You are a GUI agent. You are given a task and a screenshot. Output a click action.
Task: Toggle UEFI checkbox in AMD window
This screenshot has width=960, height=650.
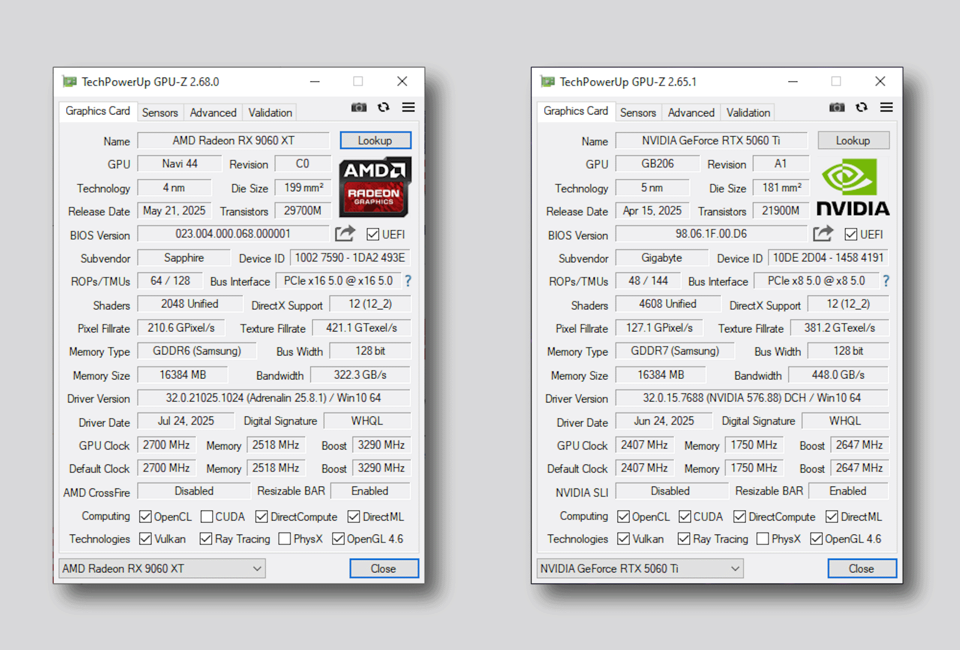pyautogui.click(x=373, y=234)
